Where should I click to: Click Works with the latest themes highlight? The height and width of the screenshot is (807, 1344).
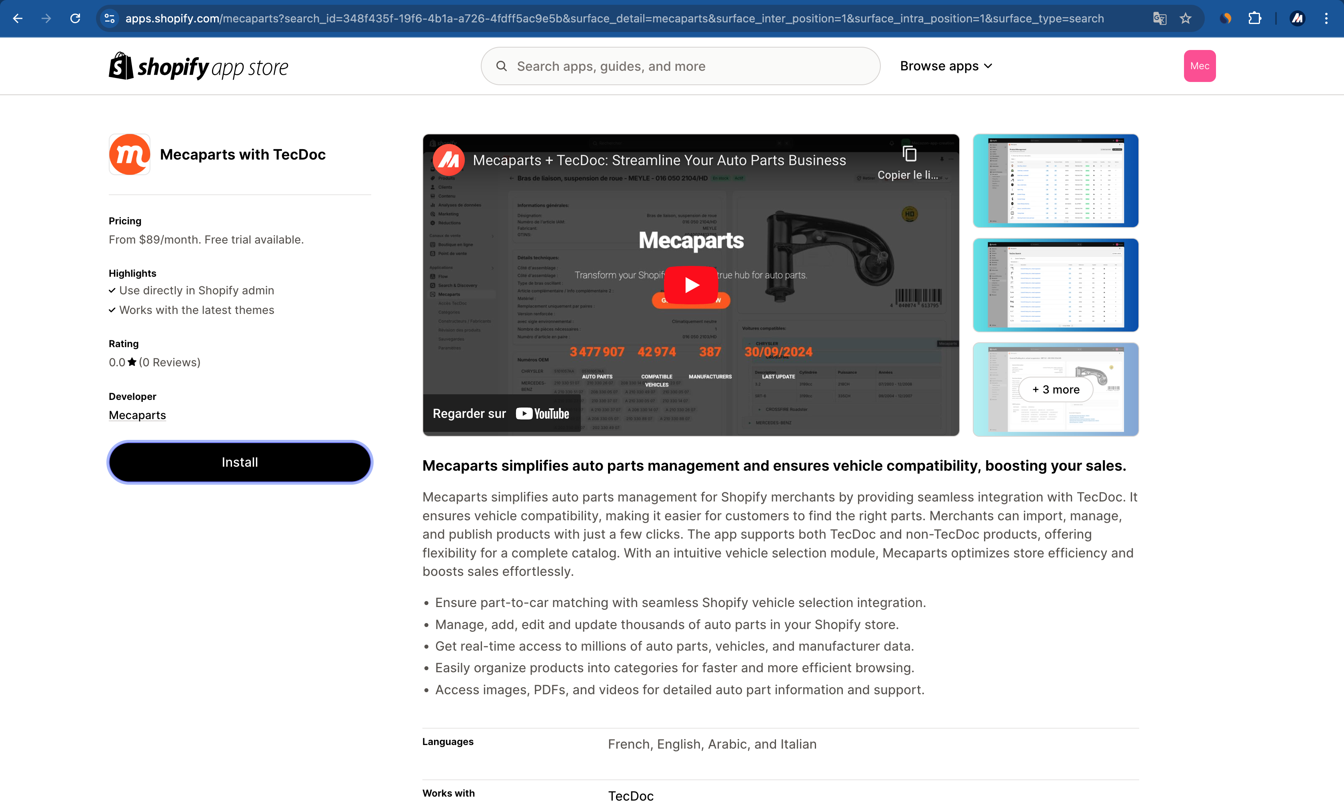[x=196, y=310]
